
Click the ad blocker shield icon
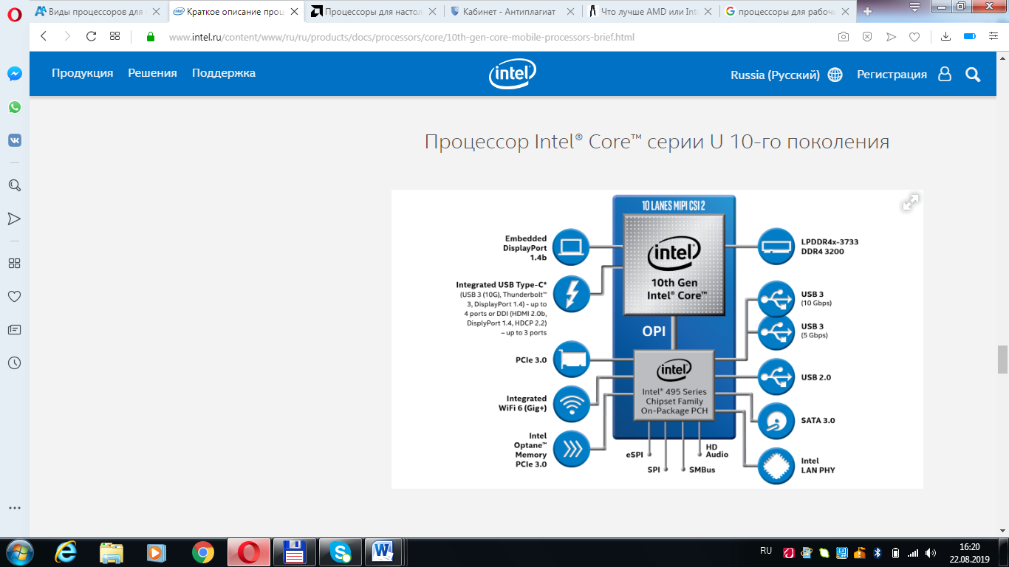(x=867, y=37)
